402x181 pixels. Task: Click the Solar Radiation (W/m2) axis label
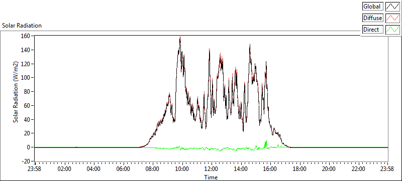click(x=16, y=92)
